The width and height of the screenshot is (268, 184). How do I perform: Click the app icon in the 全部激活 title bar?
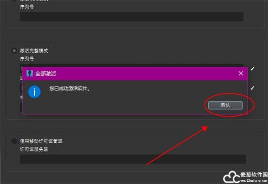pos(29,74)
